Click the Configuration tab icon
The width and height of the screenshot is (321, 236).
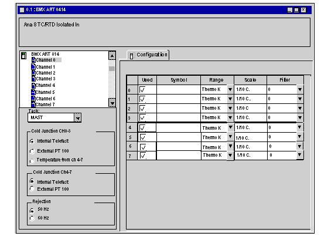coord(132,55)
